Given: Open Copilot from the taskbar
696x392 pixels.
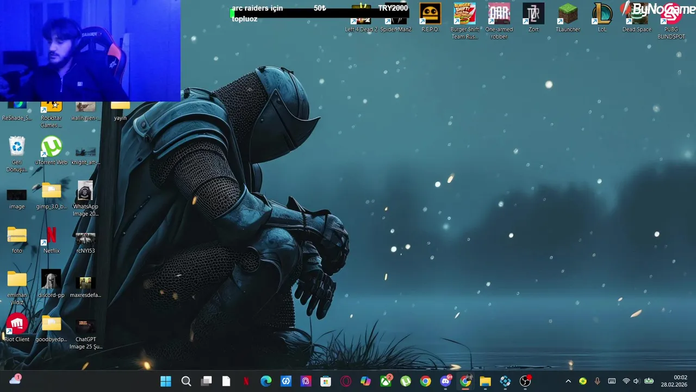Looking at the screenshot, I should [x=365, y=381].
